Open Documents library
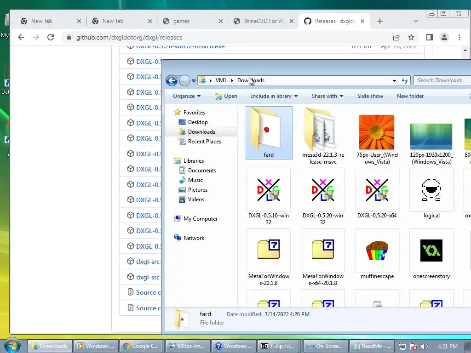Screen dimensions: 471x353 point(197,171)
